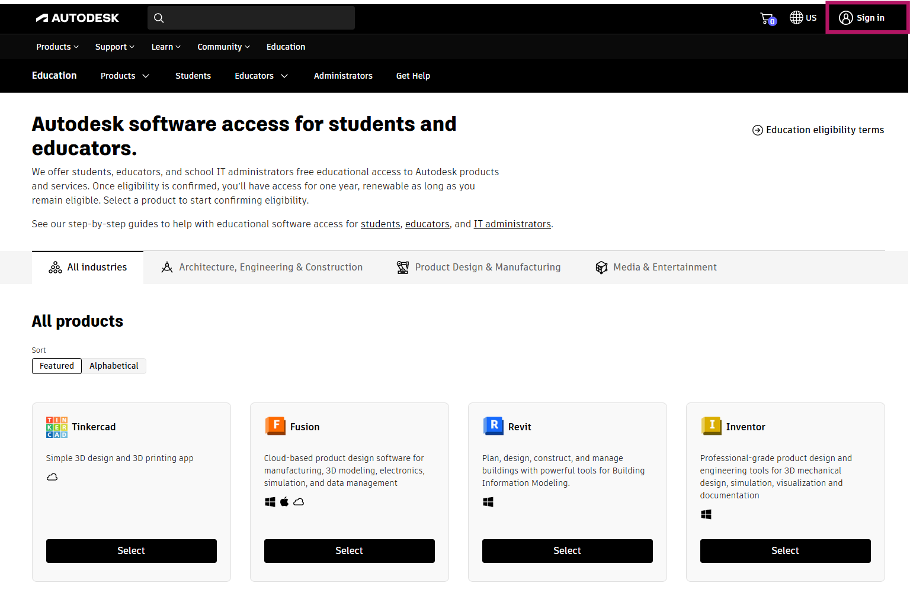This screenshot has height=596, width=910.
Task: Click the Revit product icon
Action: pos(493,426)
